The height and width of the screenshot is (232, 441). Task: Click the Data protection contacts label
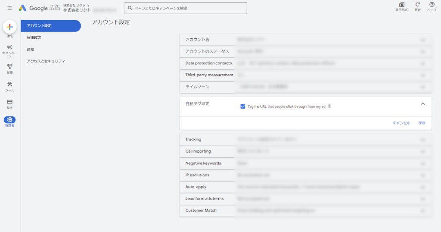pyautogui.click(x=208, y=63)
